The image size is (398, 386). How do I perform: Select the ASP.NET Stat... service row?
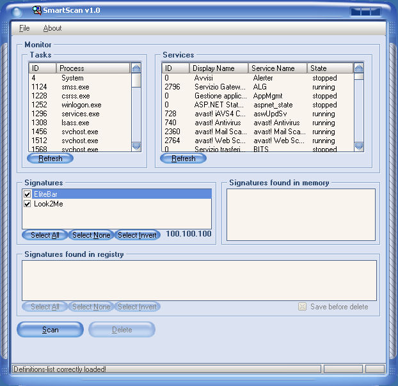[258, 105]
